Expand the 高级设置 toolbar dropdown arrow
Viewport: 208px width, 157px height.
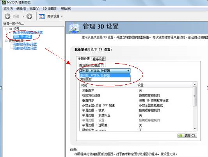62,16
